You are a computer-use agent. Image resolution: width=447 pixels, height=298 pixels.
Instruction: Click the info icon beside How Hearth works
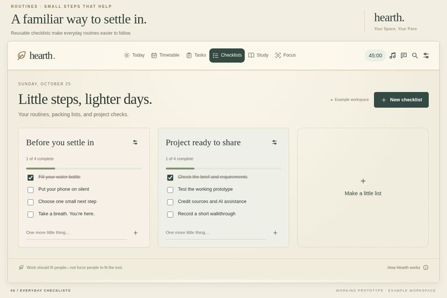[425, 267]
